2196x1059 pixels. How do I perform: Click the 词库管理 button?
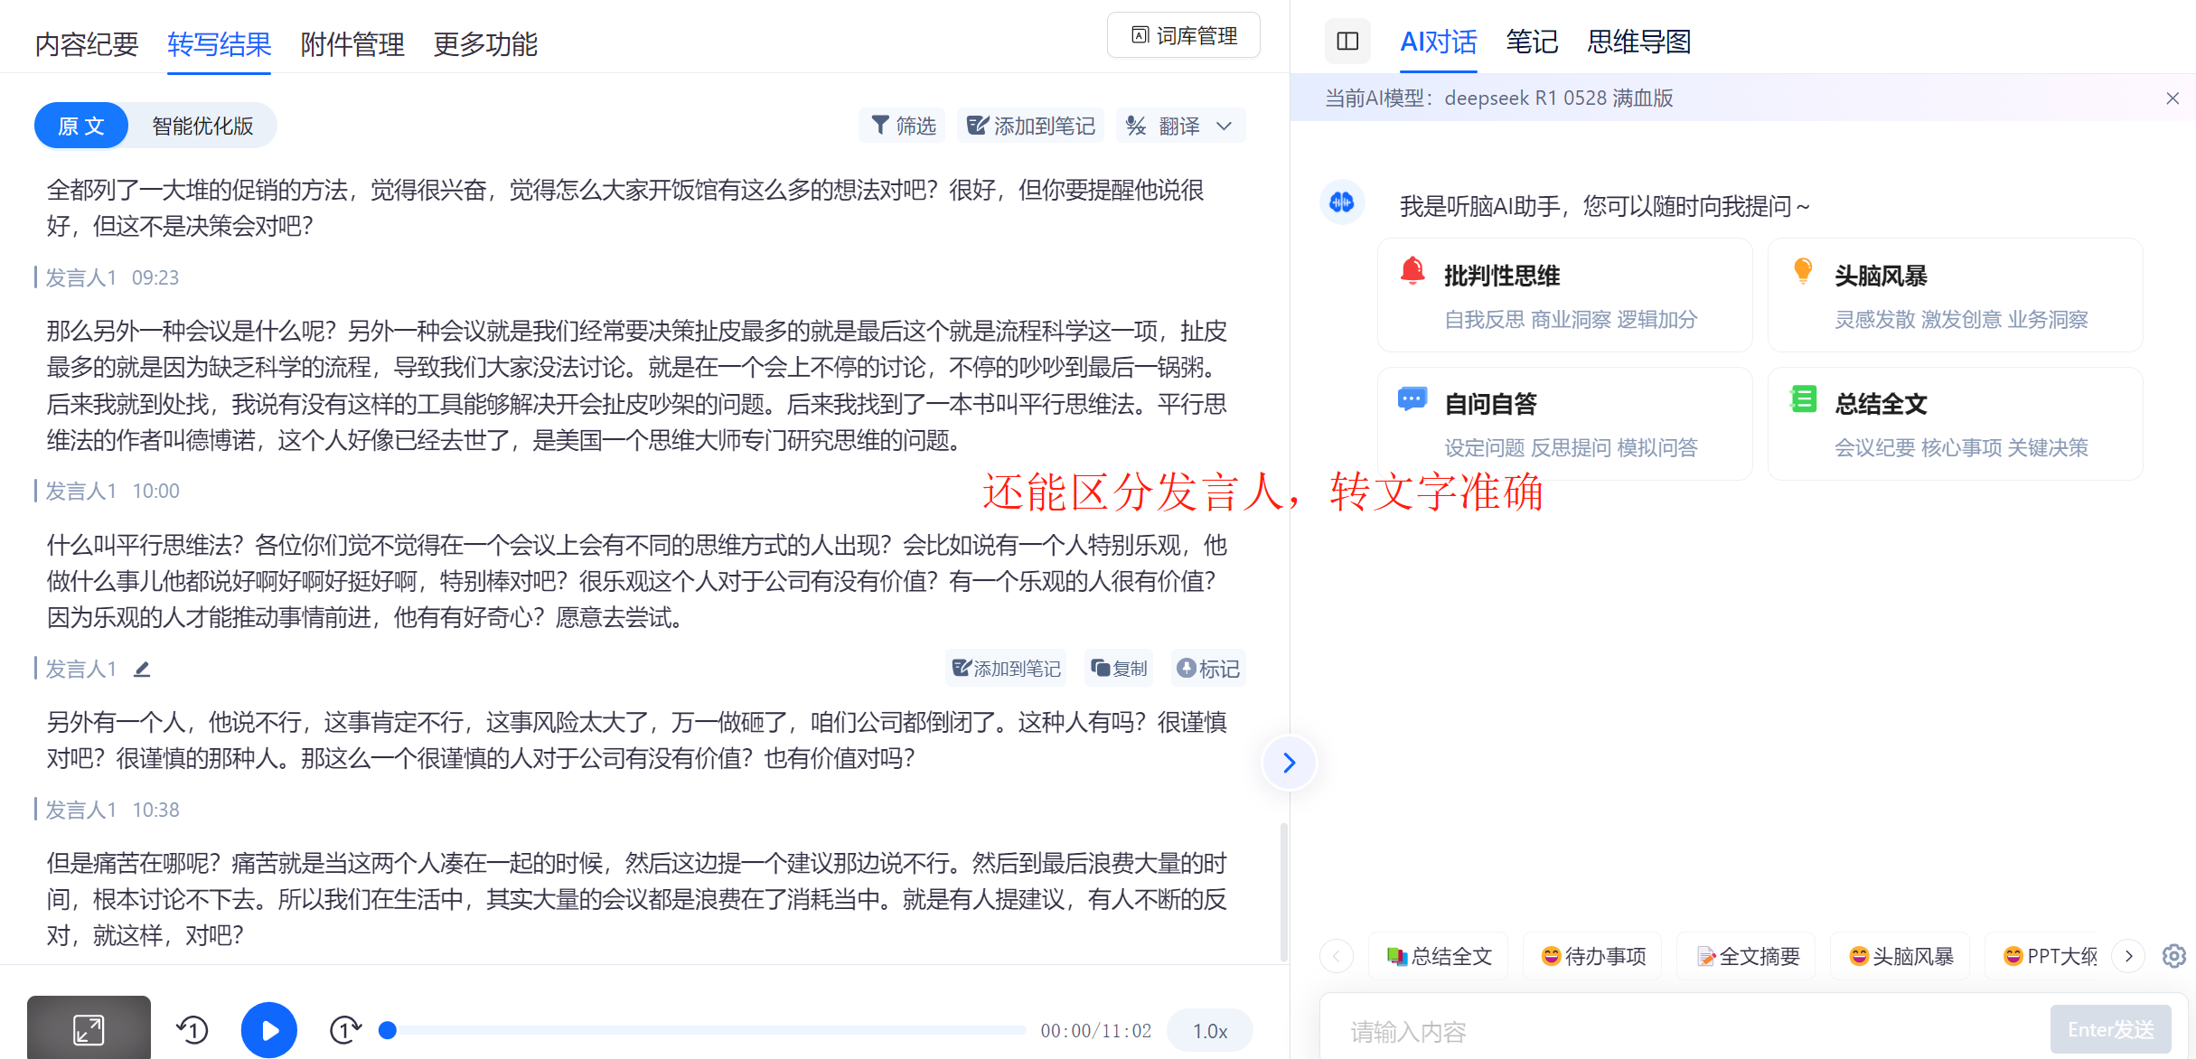pos(1184,36)
